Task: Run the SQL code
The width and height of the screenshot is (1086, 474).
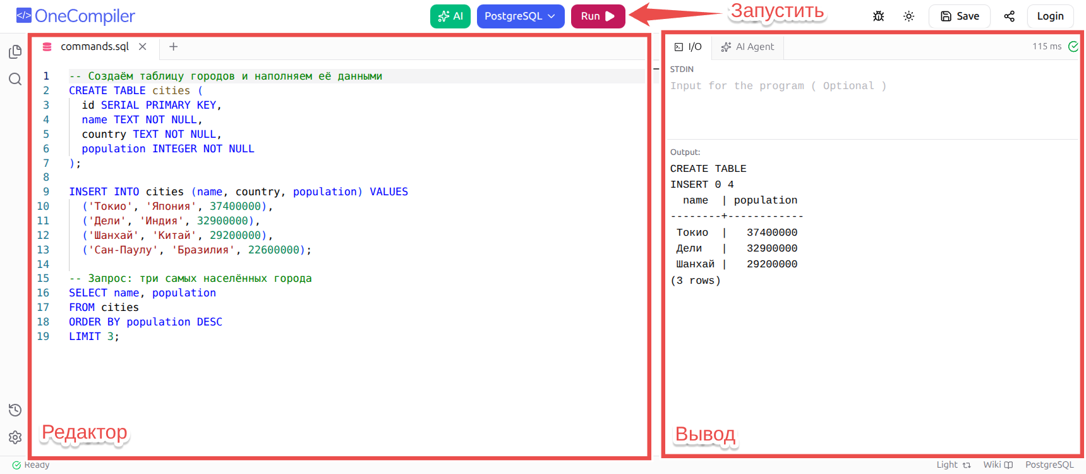Action: point(598,16)
